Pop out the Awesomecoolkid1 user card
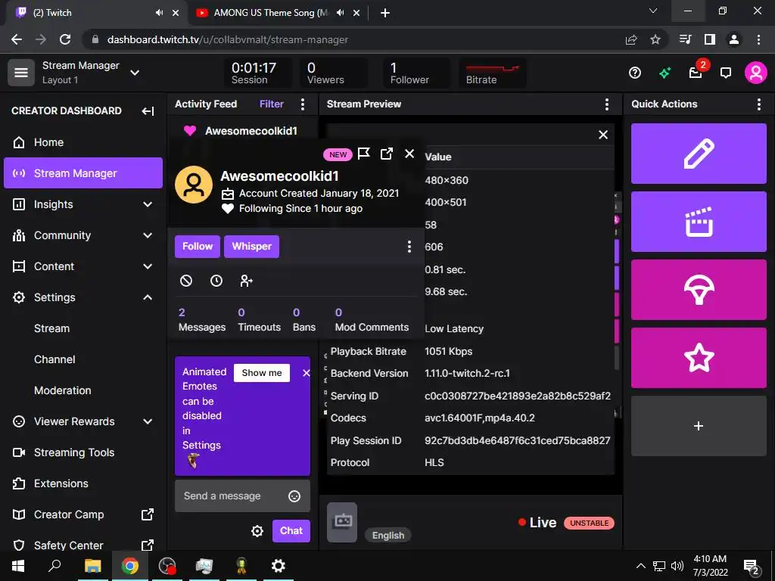The image size is (775, 581). [387, 154]
